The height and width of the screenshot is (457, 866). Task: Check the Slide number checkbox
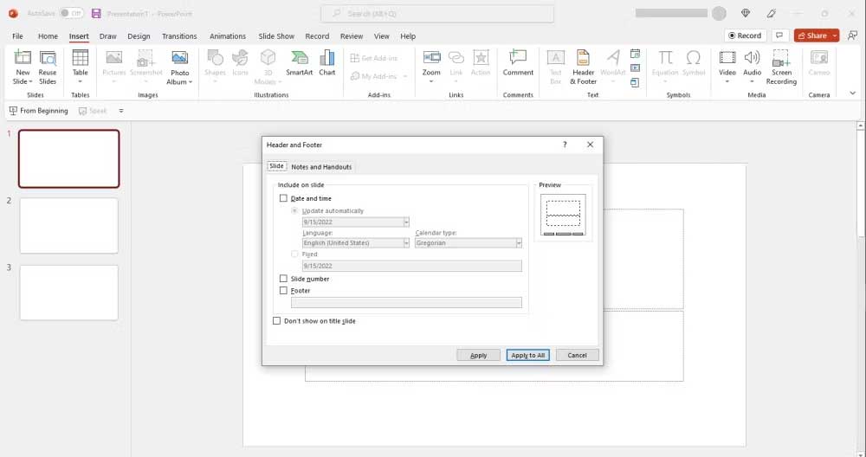(x=283, y=279)
